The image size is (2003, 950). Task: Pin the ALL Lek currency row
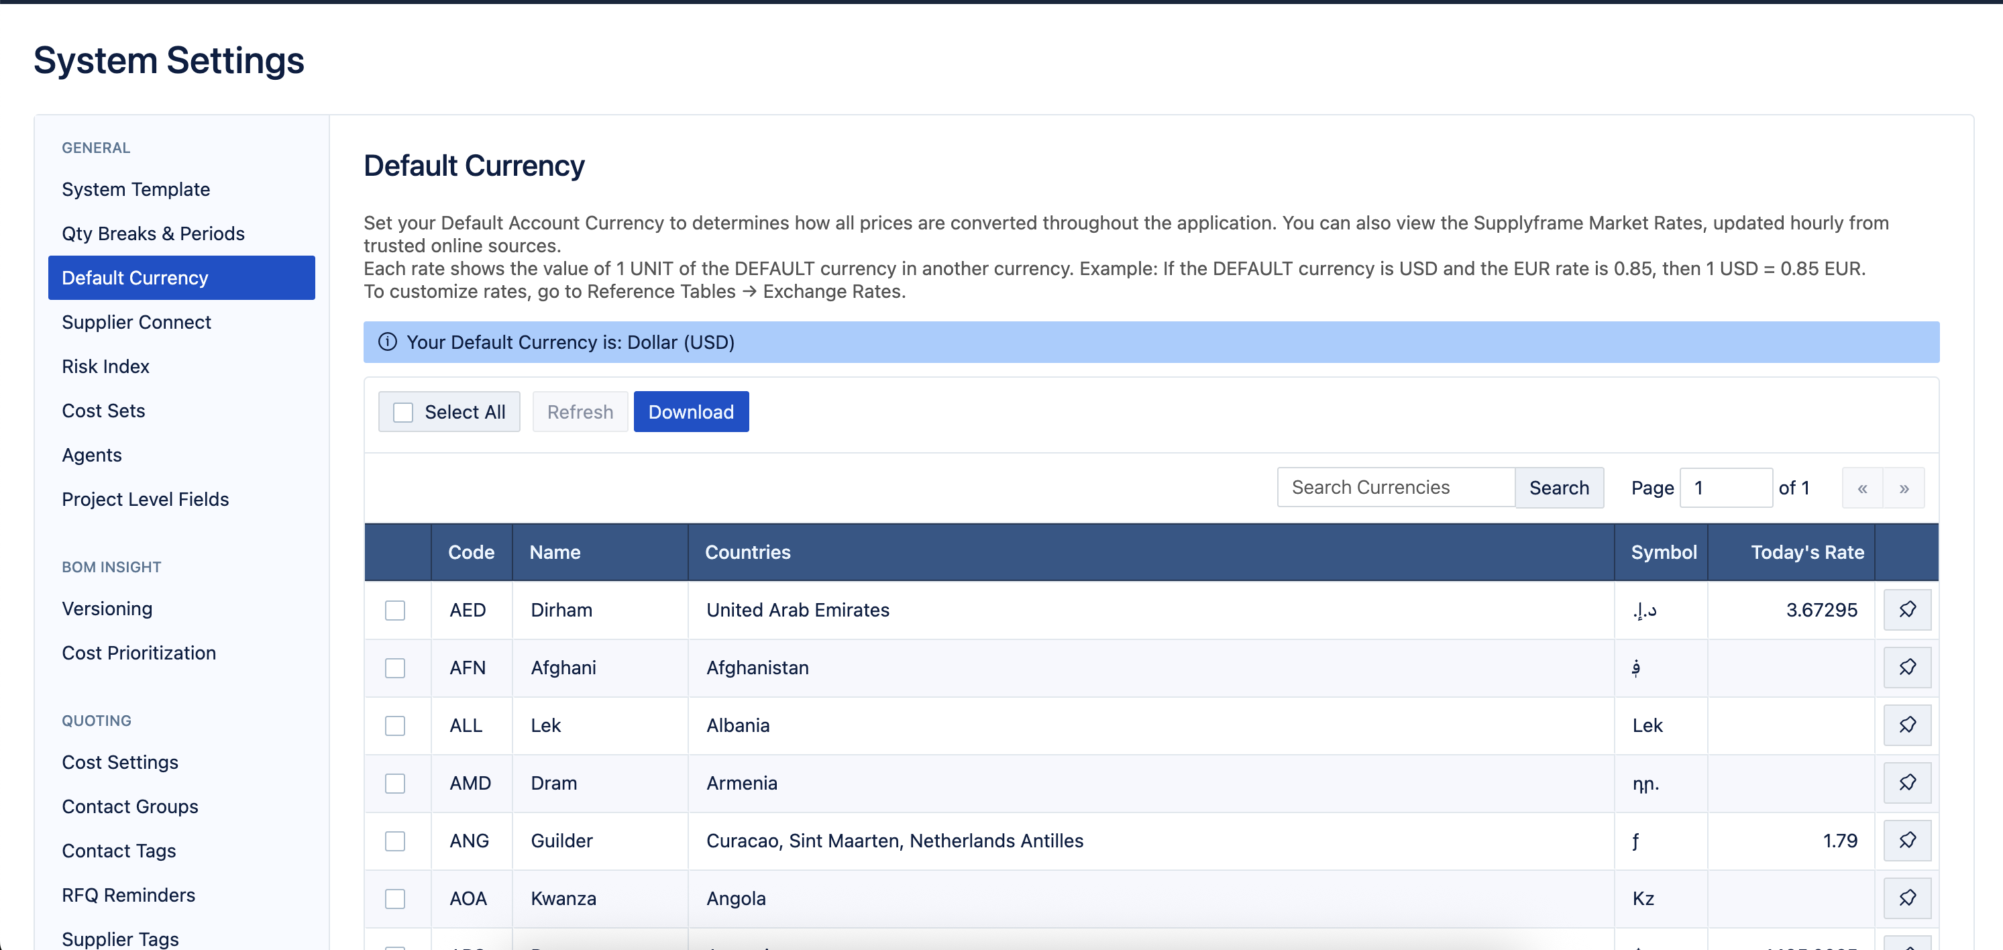click(x=1906, y=725)
